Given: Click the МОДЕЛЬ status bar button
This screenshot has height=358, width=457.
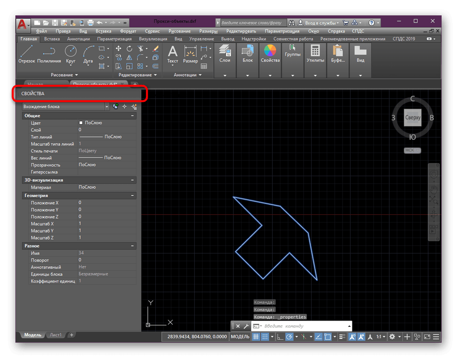Looking at the screenshot, I should pyautogui.click(x=240, y=337).
